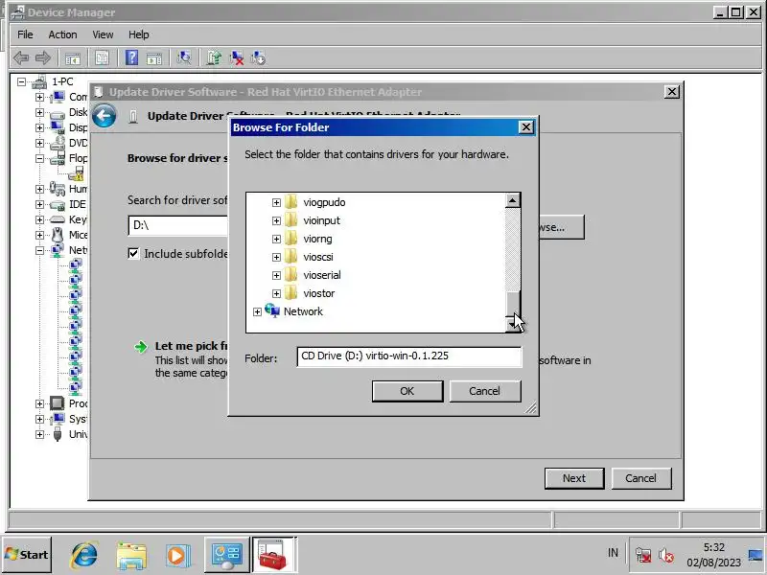Click the red toolbox taskbar icon
This screenshot has width=767, height=575.
(x=273, y=555)
